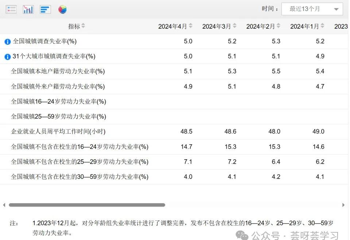Select 全国城镇外来户籍劳动力失业率(%) row label
The width and height of the screenshot is (350, 240).
(x=58, y=87)
